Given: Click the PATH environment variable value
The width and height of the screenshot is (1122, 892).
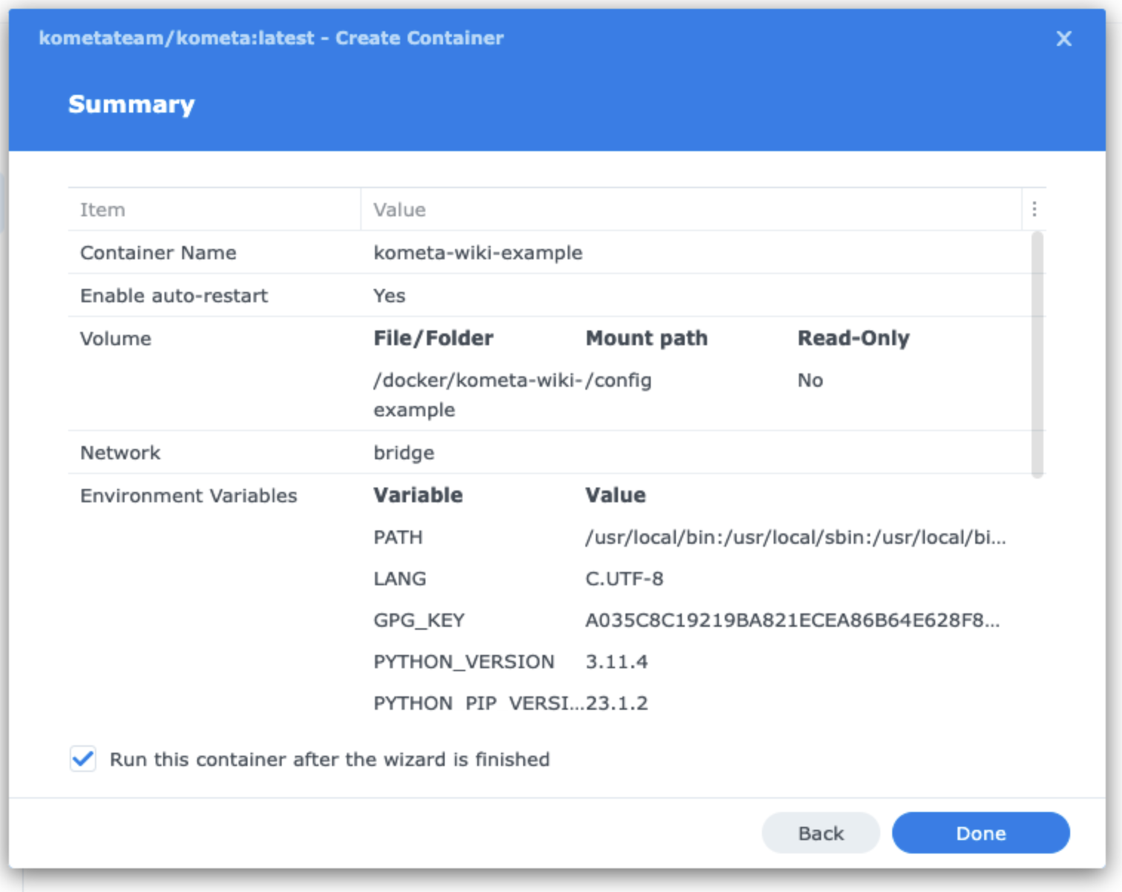Looking at the screenshot, I should (795, 537).
